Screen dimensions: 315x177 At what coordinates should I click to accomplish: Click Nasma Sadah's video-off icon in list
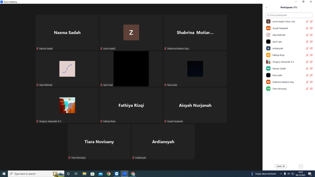tap(311, 69)
